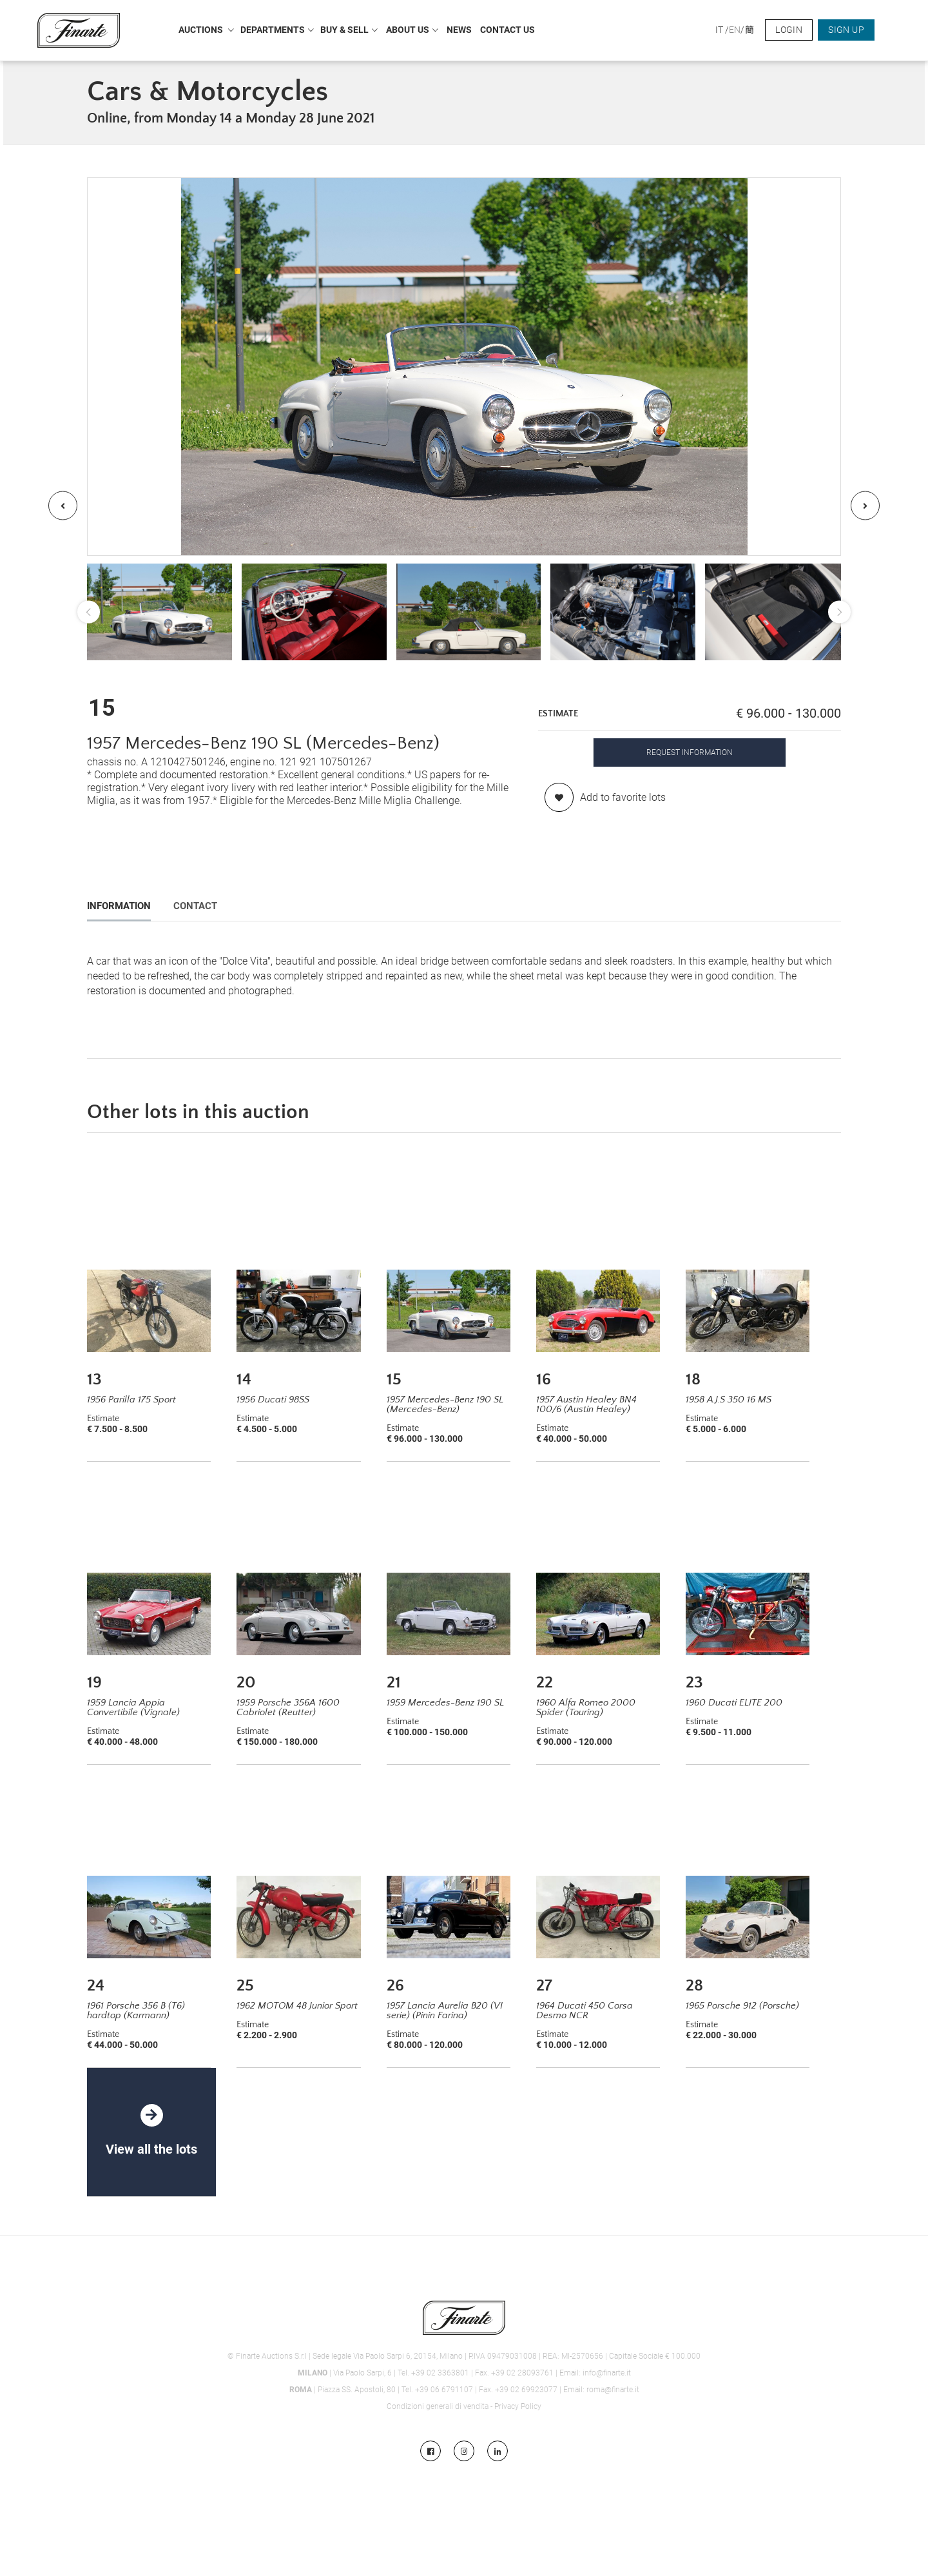Toggle heart to add to favorite lots
Screen dimensions: 928x2576
558,797
